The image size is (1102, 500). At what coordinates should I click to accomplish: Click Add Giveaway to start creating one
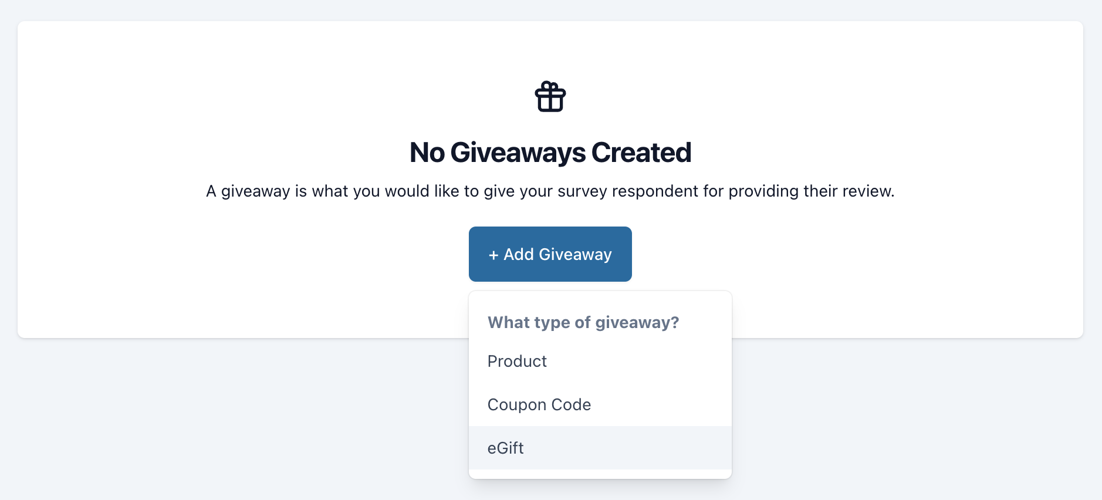(550, 254)
